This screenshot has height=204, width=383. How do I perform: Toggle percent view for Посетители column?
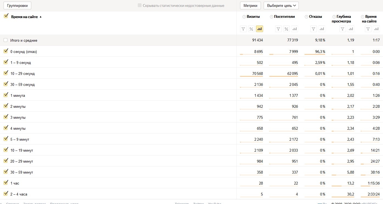pyautogui.click(x=286, y=29)
